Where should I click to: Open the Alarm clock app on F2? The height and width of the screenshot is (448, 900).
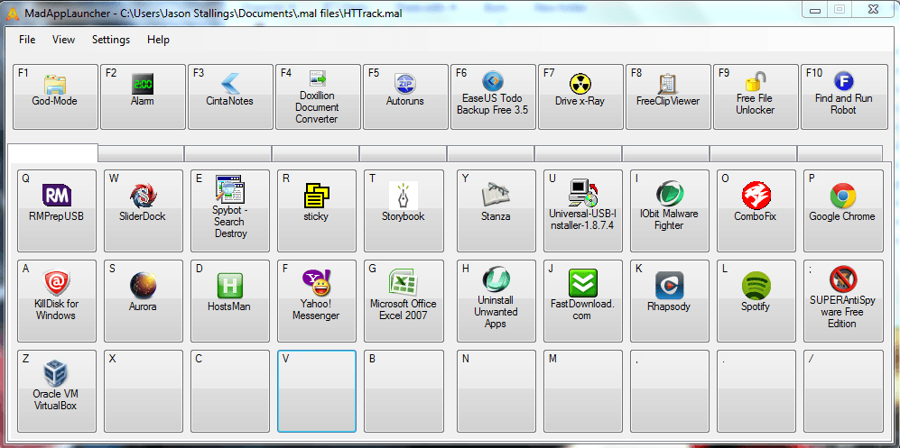pyautogui.click(x=143, y=96)
